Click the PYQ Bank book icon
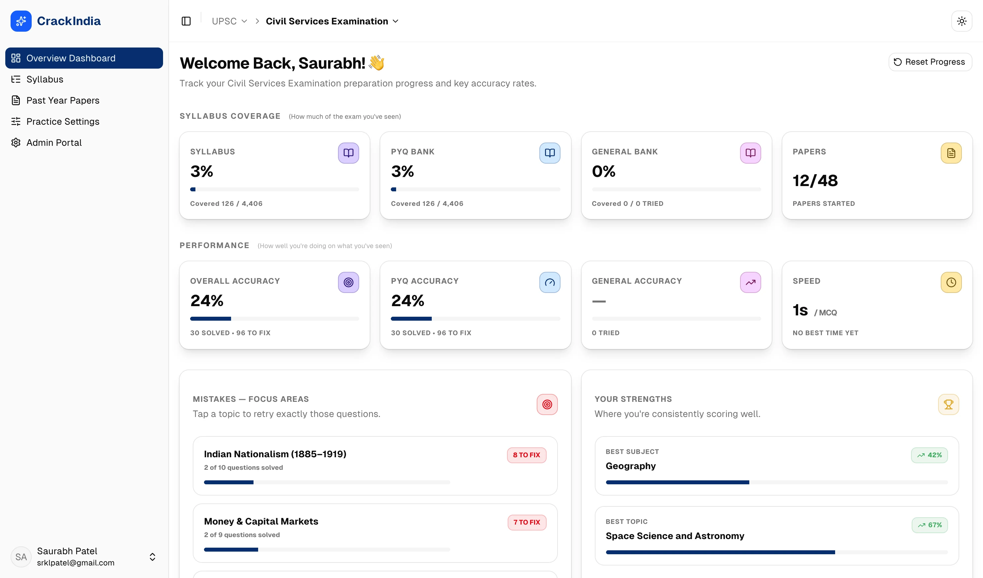Viewport: 983px width, 578px height. pos(550,153)
